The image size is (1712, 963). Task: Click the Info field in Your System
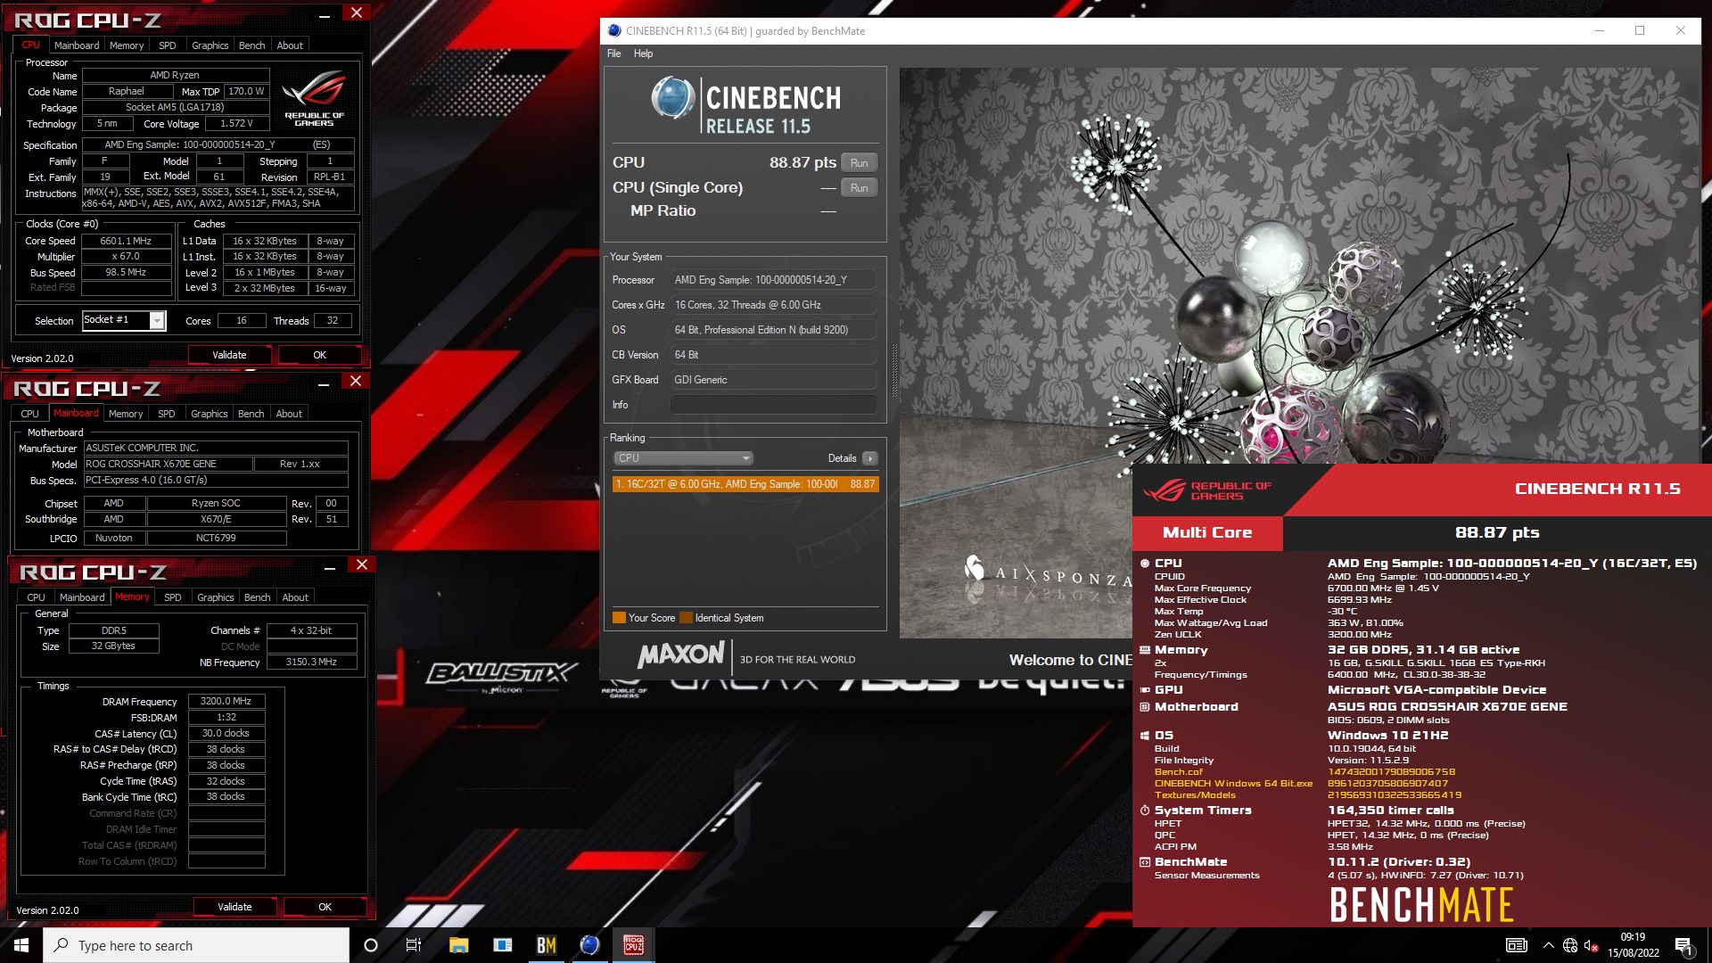[773, 405]
